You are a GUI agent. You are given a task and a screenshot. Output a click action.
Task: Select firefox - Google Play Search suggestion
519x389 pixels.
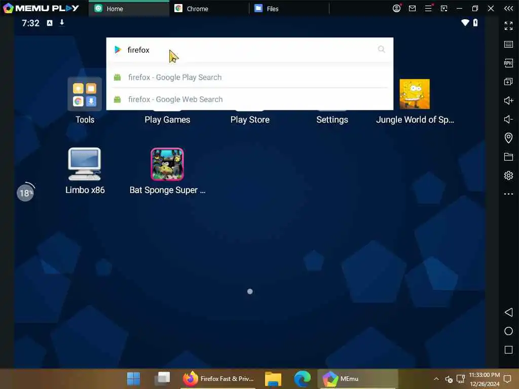(250, 77)
